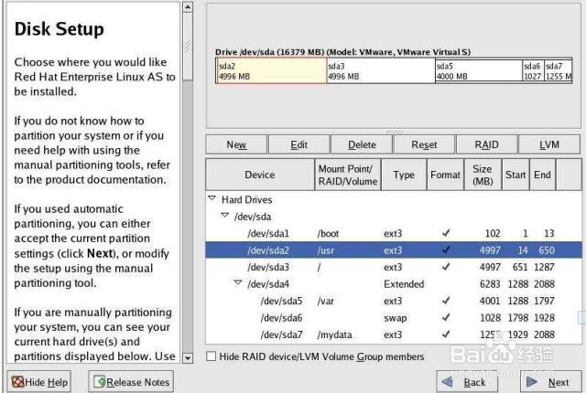
Task: Click the Reset button
Action: [x=424, y=144]
